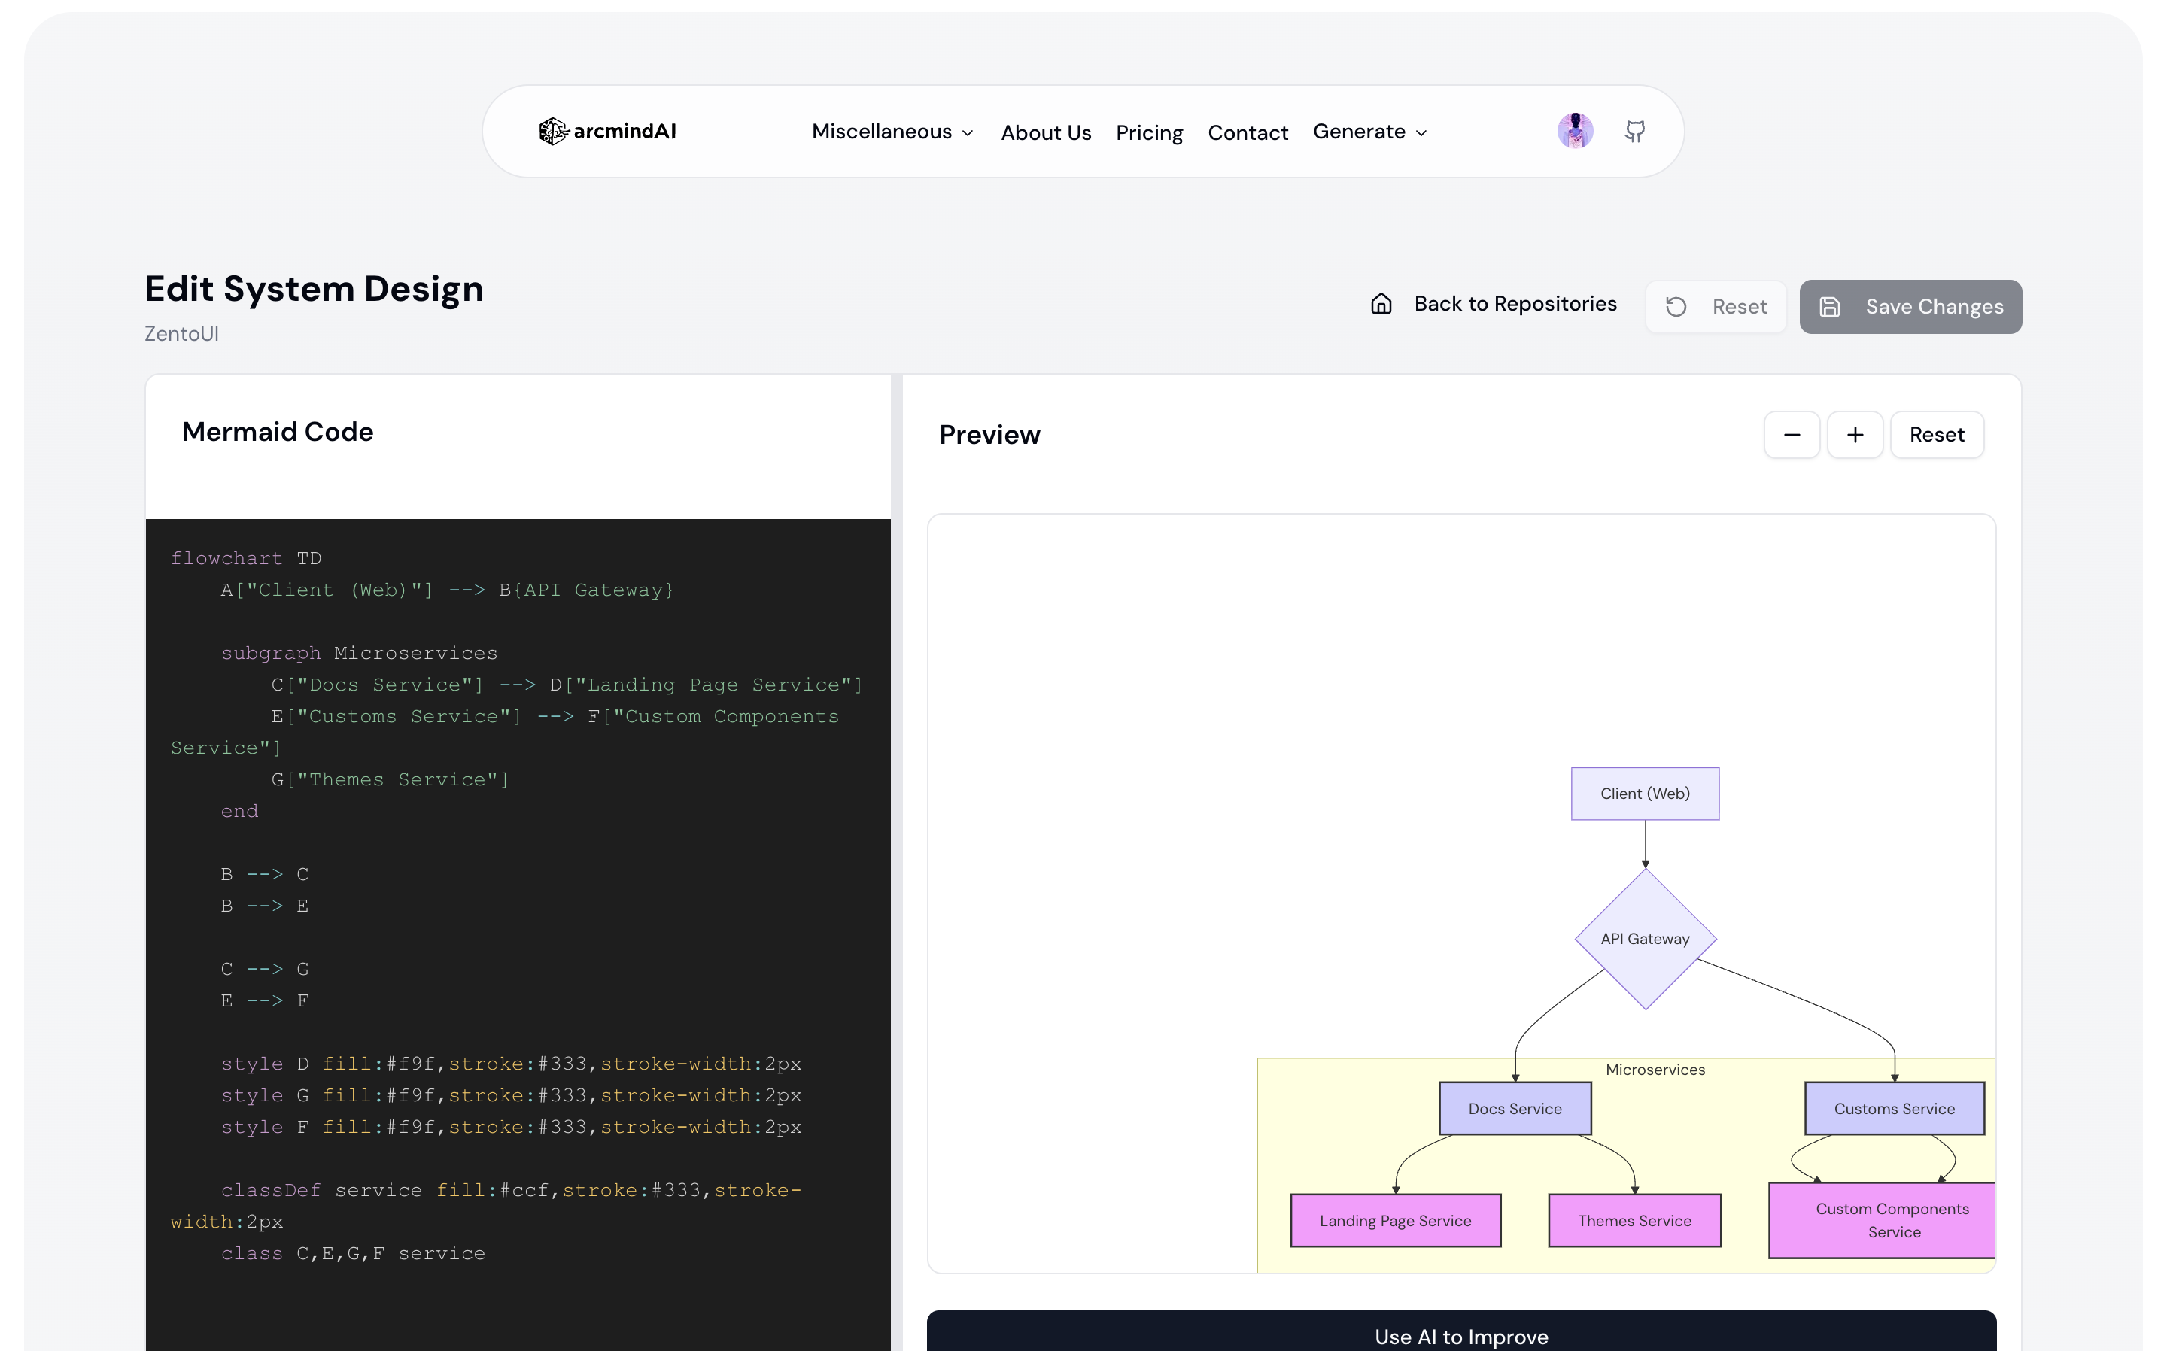Screen dimensions: 2167x1354
Task: Open the Contact page
Action: 1248,132
